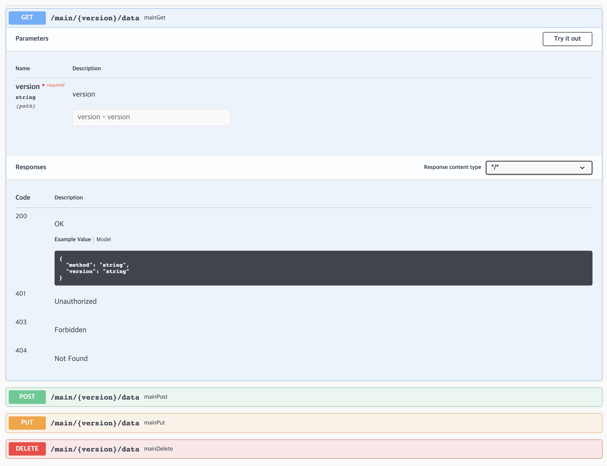Expand the DELETE mainDelete operation
Image resolution: width=607 pixels, height=466 pixels.
(x=348, y=449)
